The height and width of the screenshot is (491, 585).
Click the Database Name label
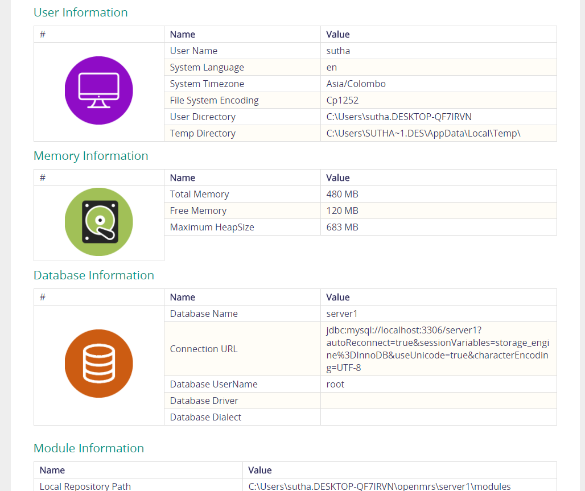click(204, 314)
